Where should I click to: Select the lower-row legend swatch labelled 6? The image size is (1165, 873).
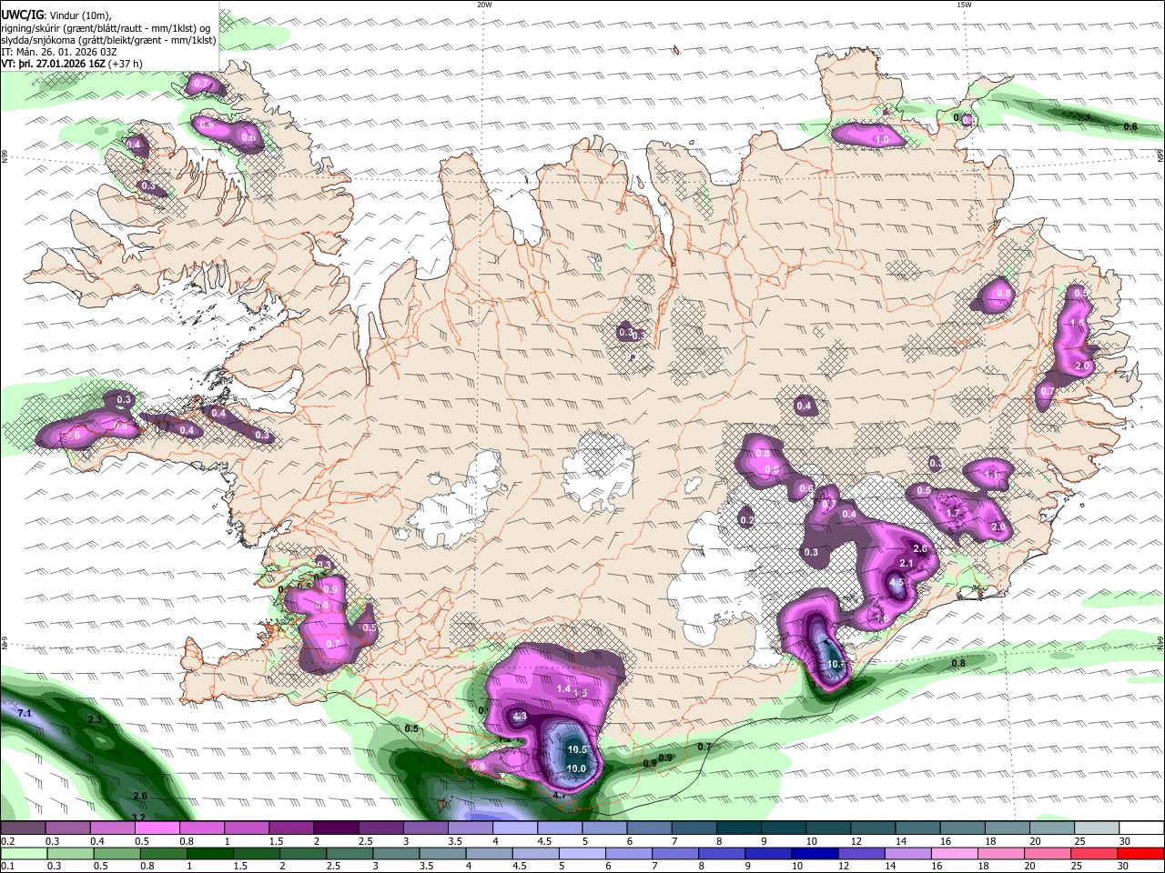pos(627,853)
